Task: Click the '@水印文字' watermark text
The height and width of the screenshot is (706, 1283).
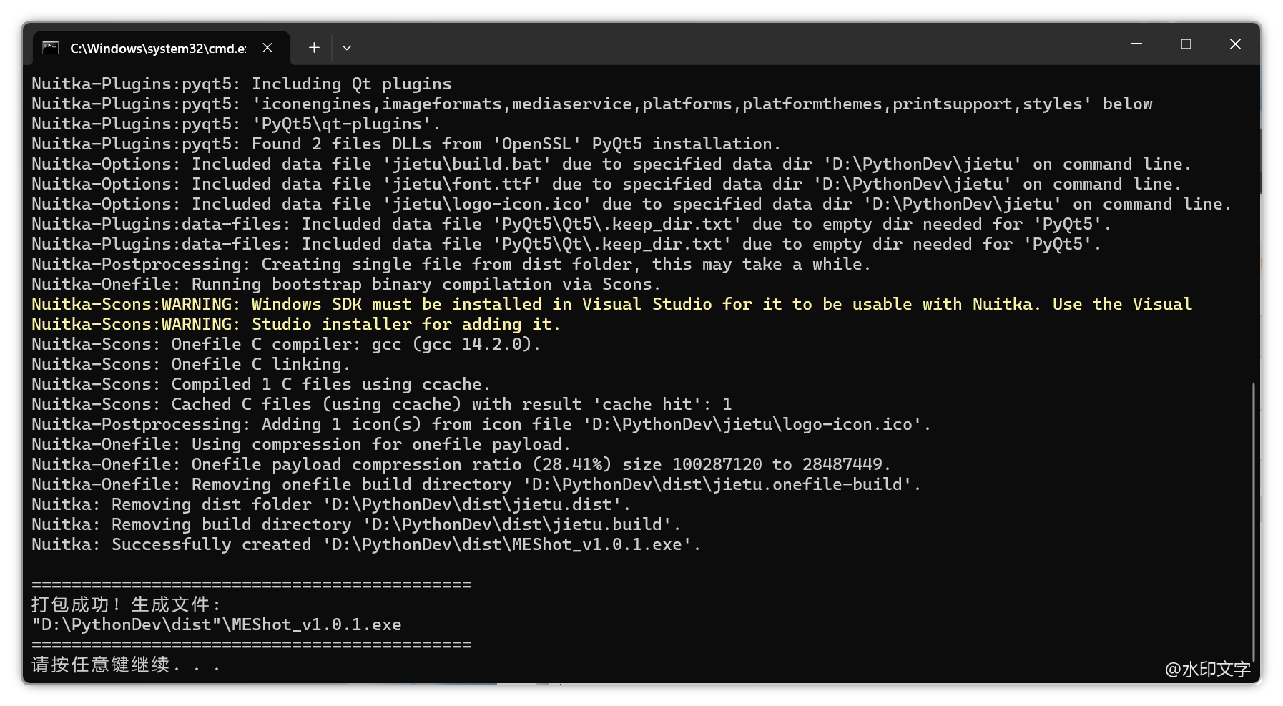Action: coord(1207,670)
